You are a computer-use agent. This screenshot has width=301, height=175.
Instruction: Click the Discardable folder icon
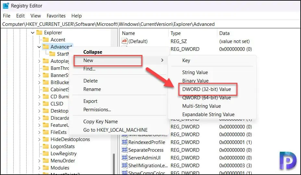pos(46,118)
